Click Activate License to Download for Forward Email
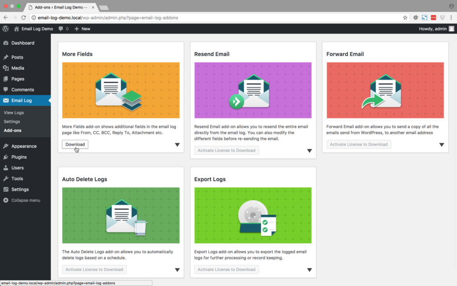This screenshot has width=457, height=286. point(359,144)
